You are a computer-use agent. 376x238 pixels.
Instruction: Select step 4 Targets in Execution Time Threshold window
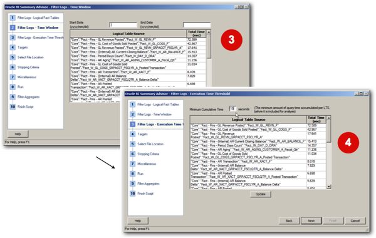(x=139, y=134)
